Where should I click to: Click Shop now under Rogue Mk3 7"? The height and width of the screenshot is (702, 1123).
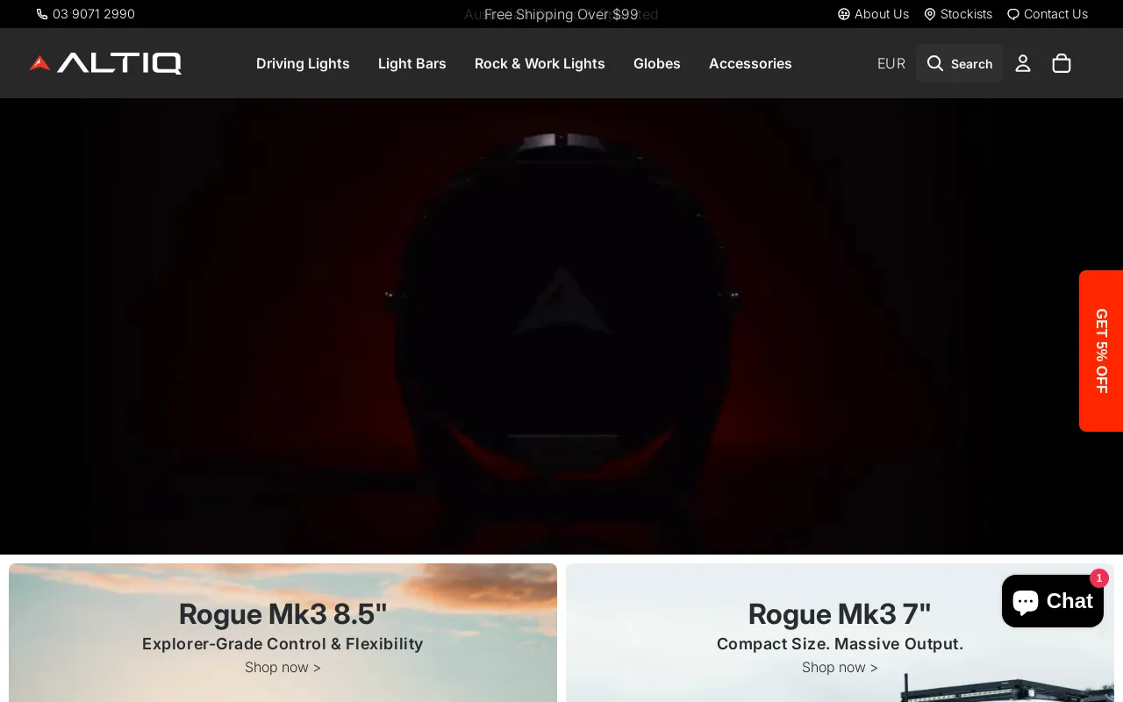[x=840, y=667]
